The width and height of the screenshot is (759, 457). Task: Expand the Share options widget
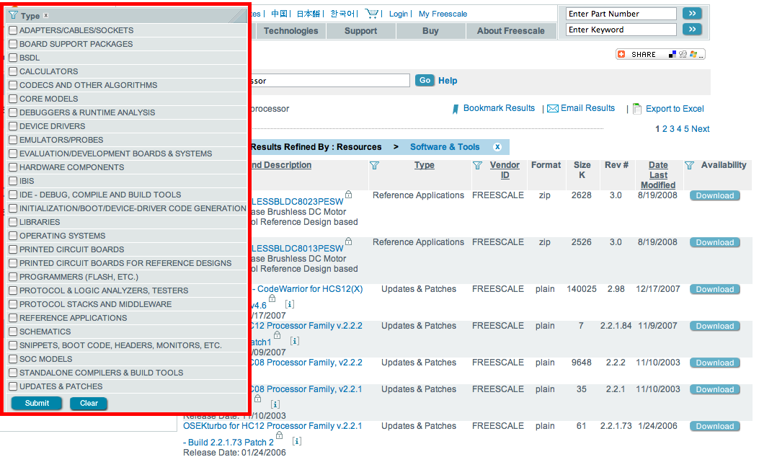pos(660,54)
